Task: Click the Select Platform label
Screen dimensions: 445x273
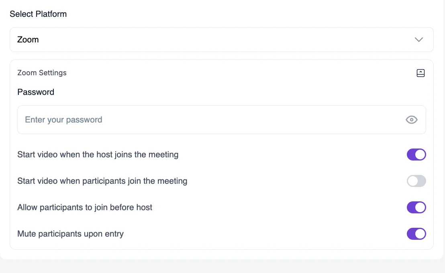Action: (x=38, y=14)
